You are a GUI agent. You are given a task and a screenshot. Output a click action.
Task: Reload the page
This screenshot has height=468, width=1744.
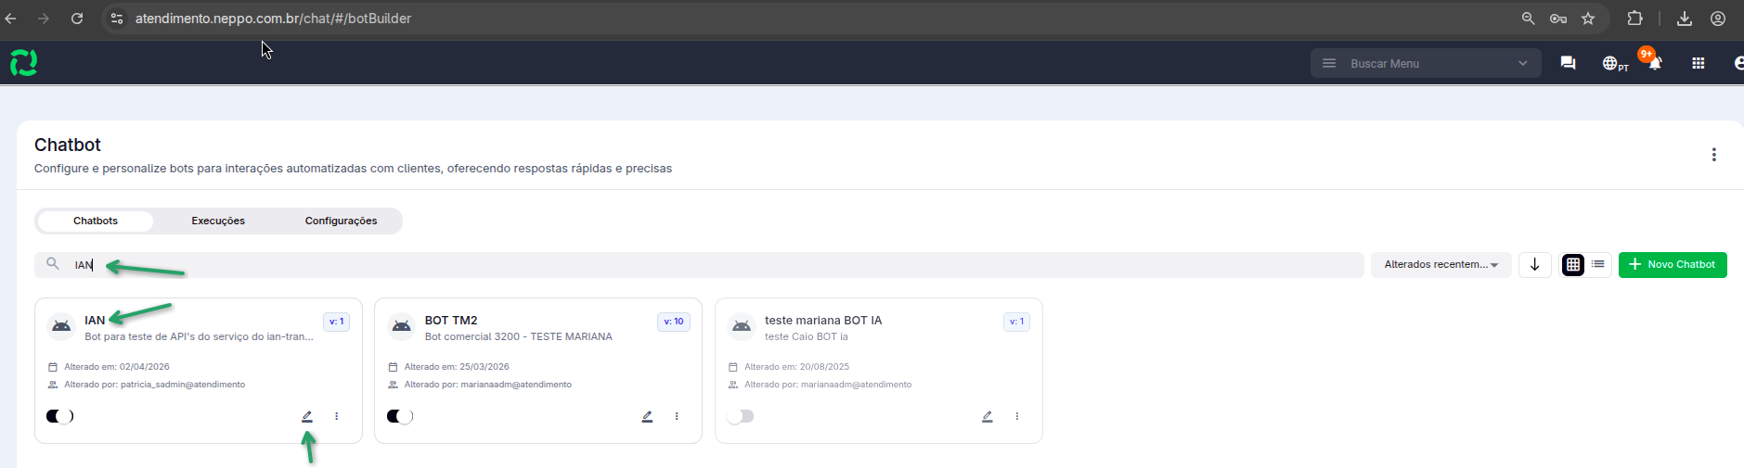point(77,19)
